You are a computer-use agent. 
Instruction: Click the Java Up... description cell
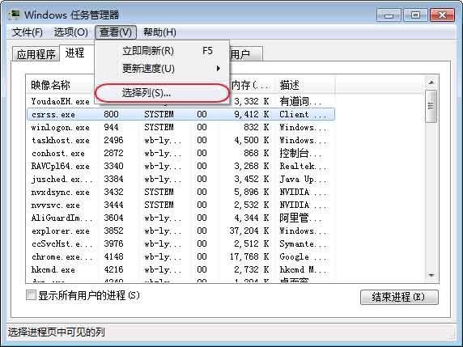pyautogui.click(x=304, y=179)
